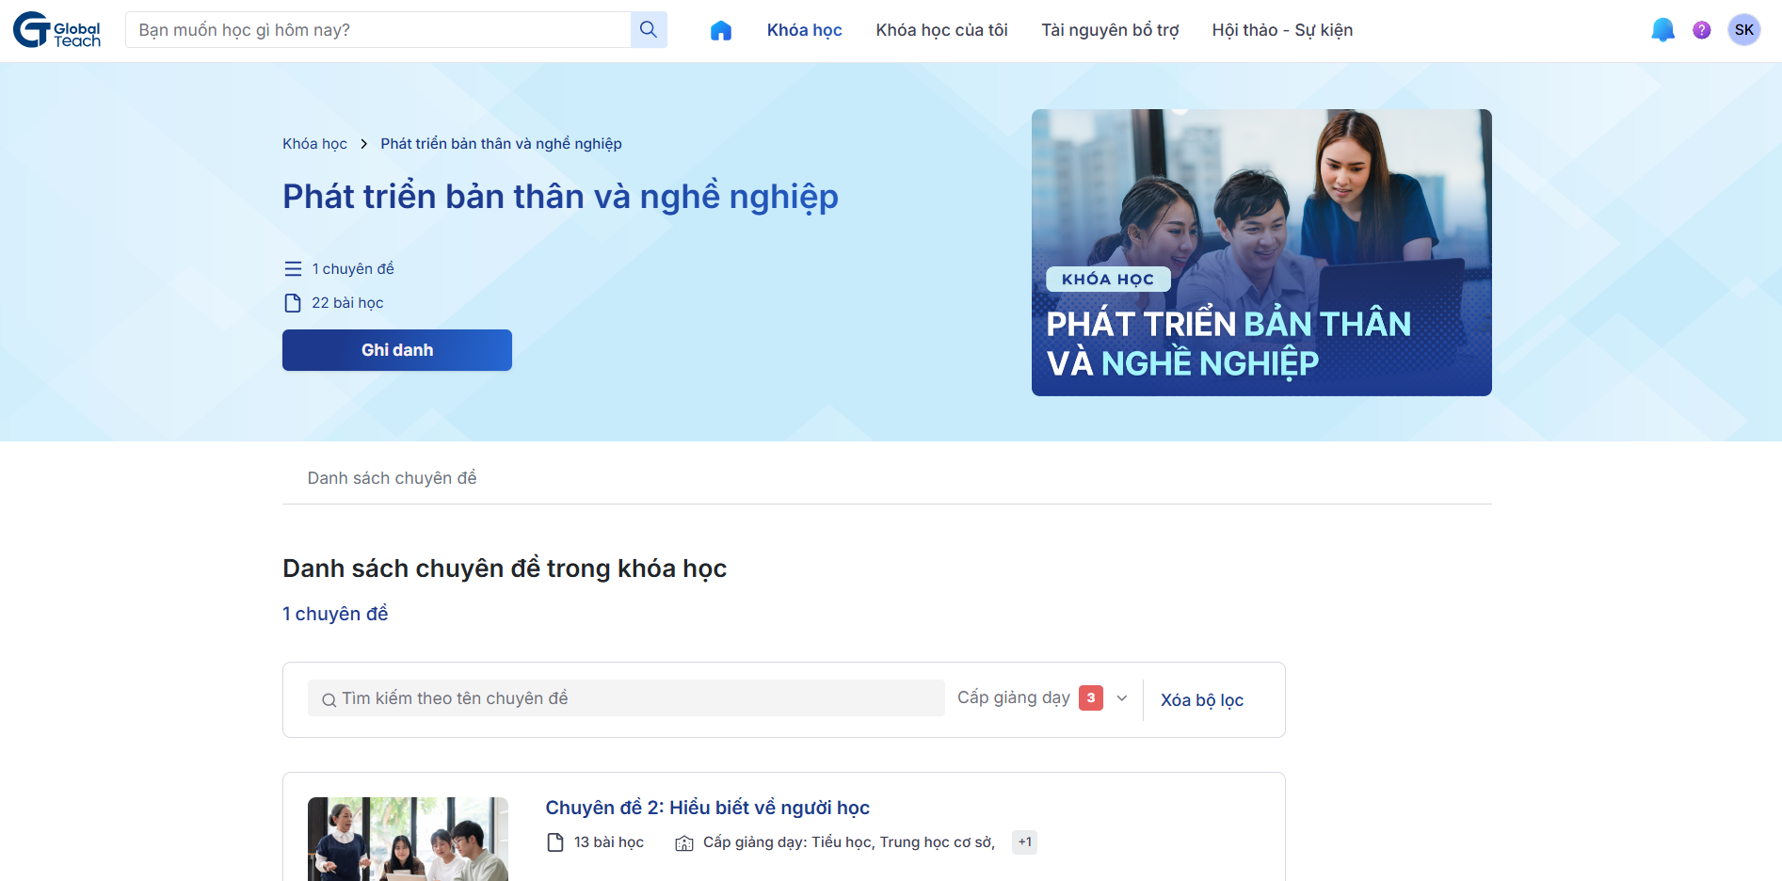Click the help question mark icon
Image resolution: width=1782 pixels, height=881 pixels.
click(x=1701, y=29)
